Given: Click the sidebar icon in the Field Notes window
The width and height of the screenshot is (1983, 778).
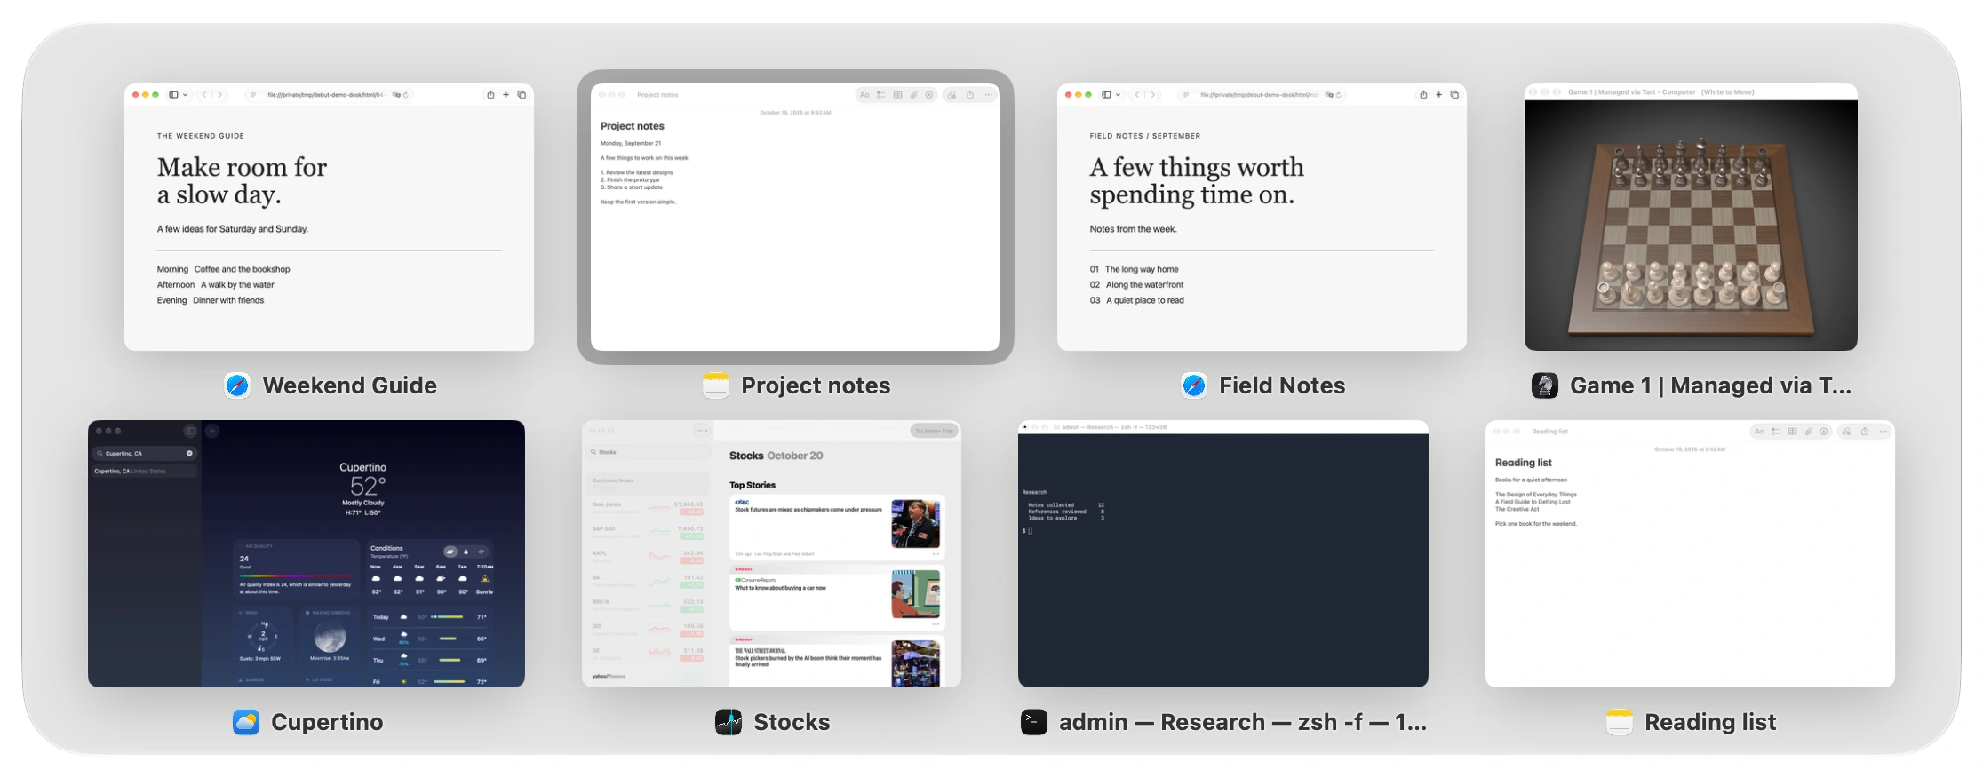Looking at the screenshot, I should [x=1107, y=95].
